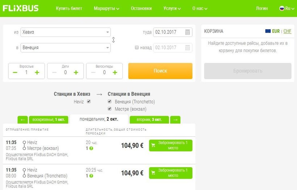Open the Ru language selector
This screenshot has width=297, height=190.
(x=287, y=8)
